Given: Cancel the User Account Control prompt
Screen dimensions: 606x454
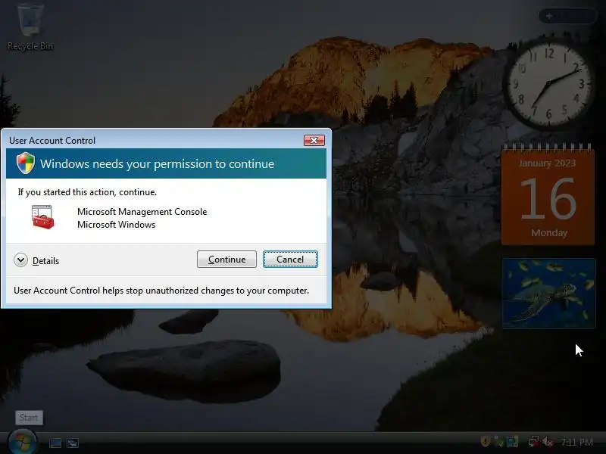Looking at the screenshot, I should (290, 259).
